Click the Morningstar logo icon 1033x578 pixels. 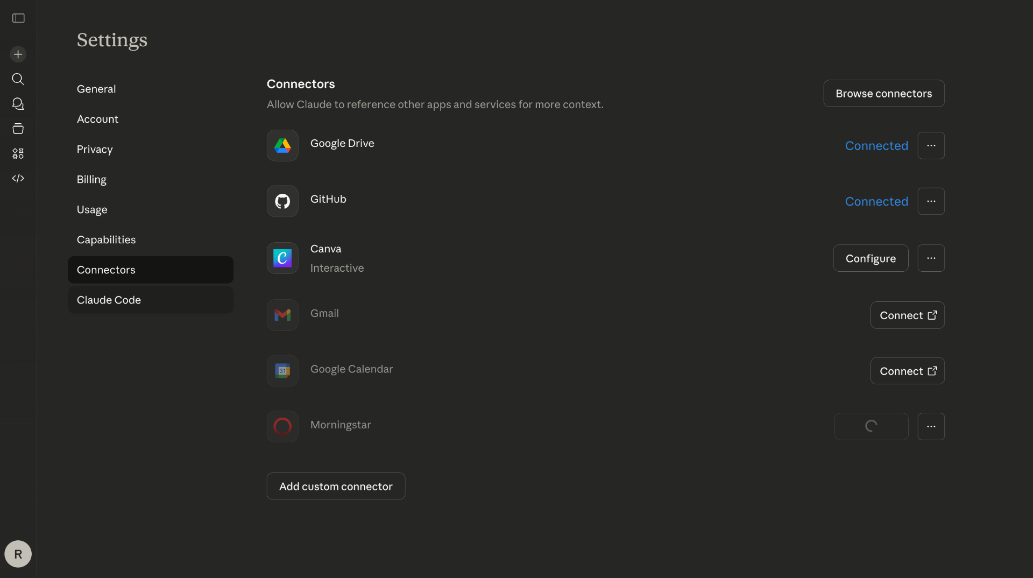pos(282,426)
